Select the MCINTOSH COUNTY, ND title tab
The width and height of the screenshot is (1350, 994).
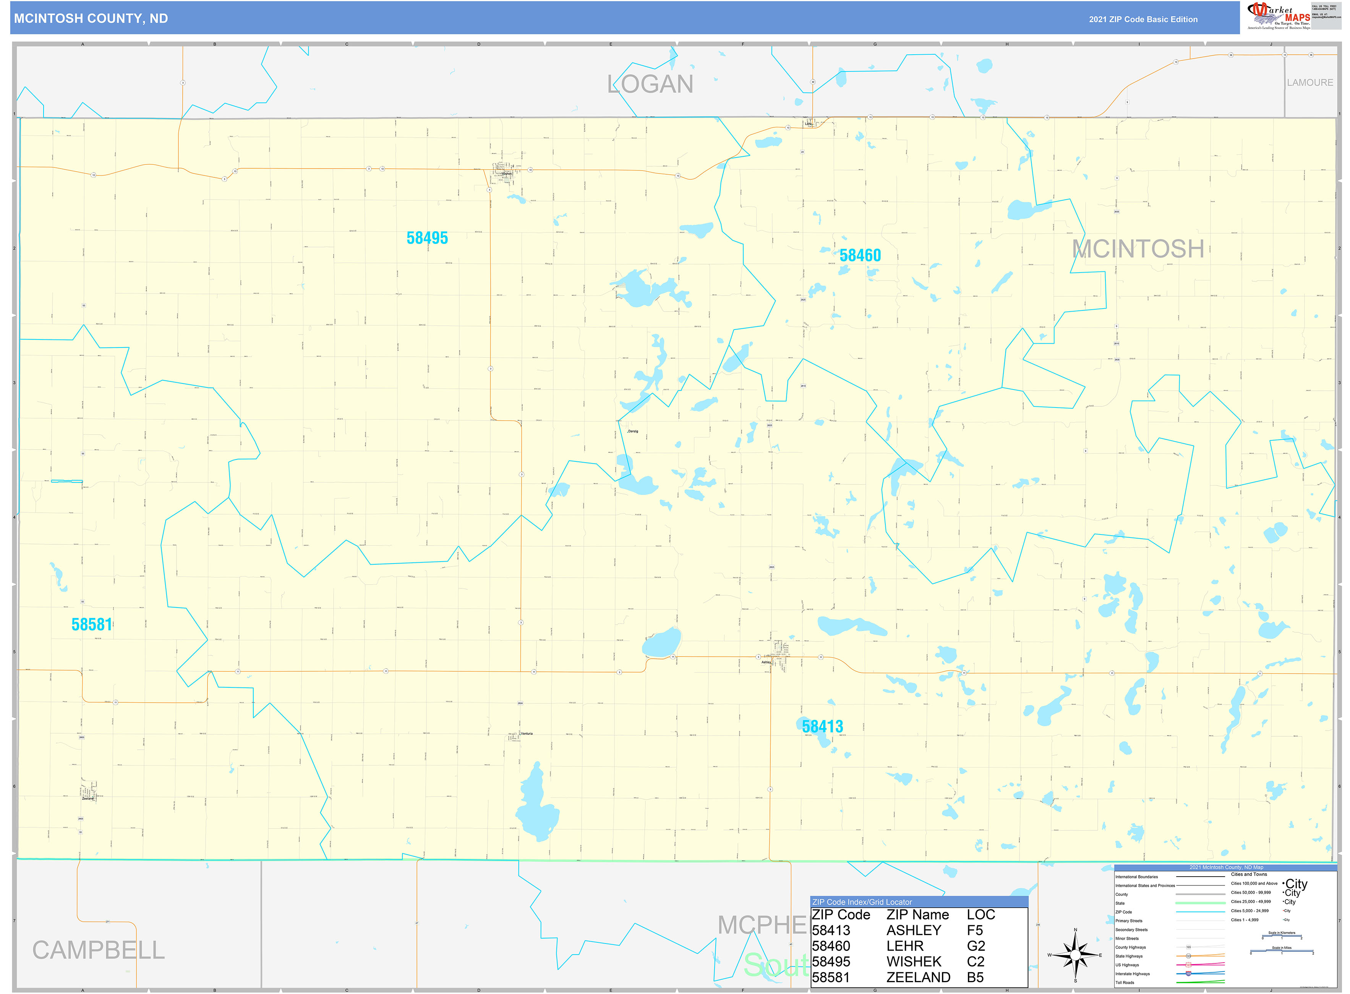(90, 19)
